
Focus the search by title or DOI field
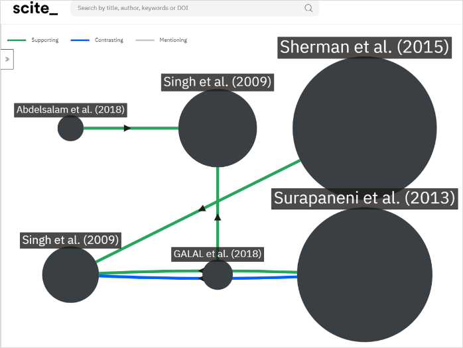[194, 8]
